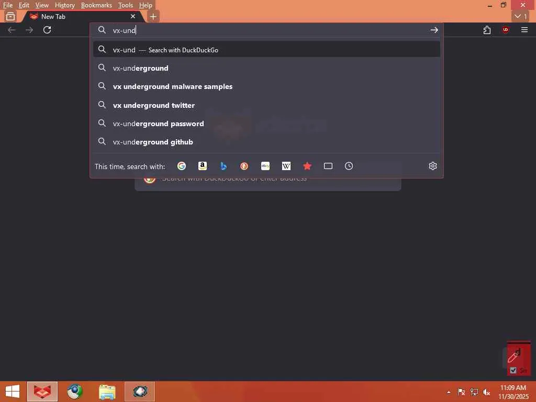This screenshot has width=536, height=402.
Task: Open the globe app on the taskbar
Action: tap(74, 392)
